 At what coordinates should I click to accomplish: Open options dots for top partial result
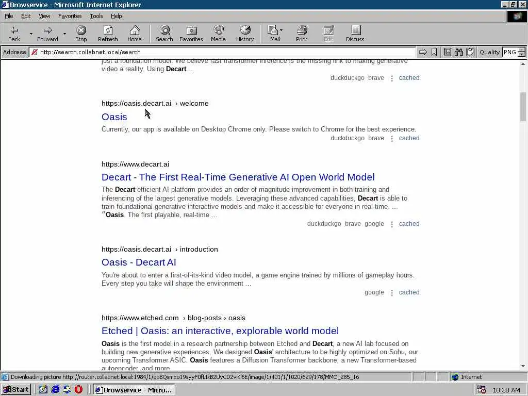point(392,78)
